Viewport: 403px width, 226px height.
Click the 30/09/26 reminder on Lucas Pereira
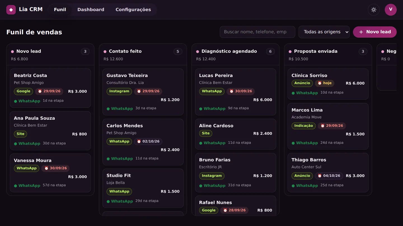(241, 91)
